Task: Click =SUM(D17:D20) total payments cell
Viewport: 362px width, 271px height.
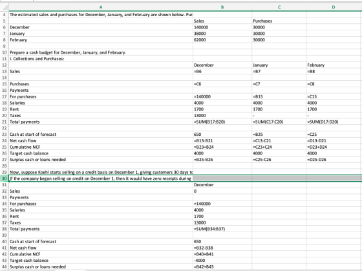Action: tap(334, 122)
